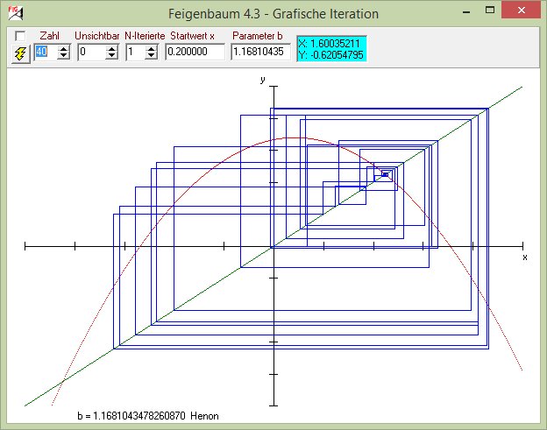The width and height of the screenshot is (547, 430).
Task: Focus the N-Iterierte field showing 1
Action: coord(136,52)
